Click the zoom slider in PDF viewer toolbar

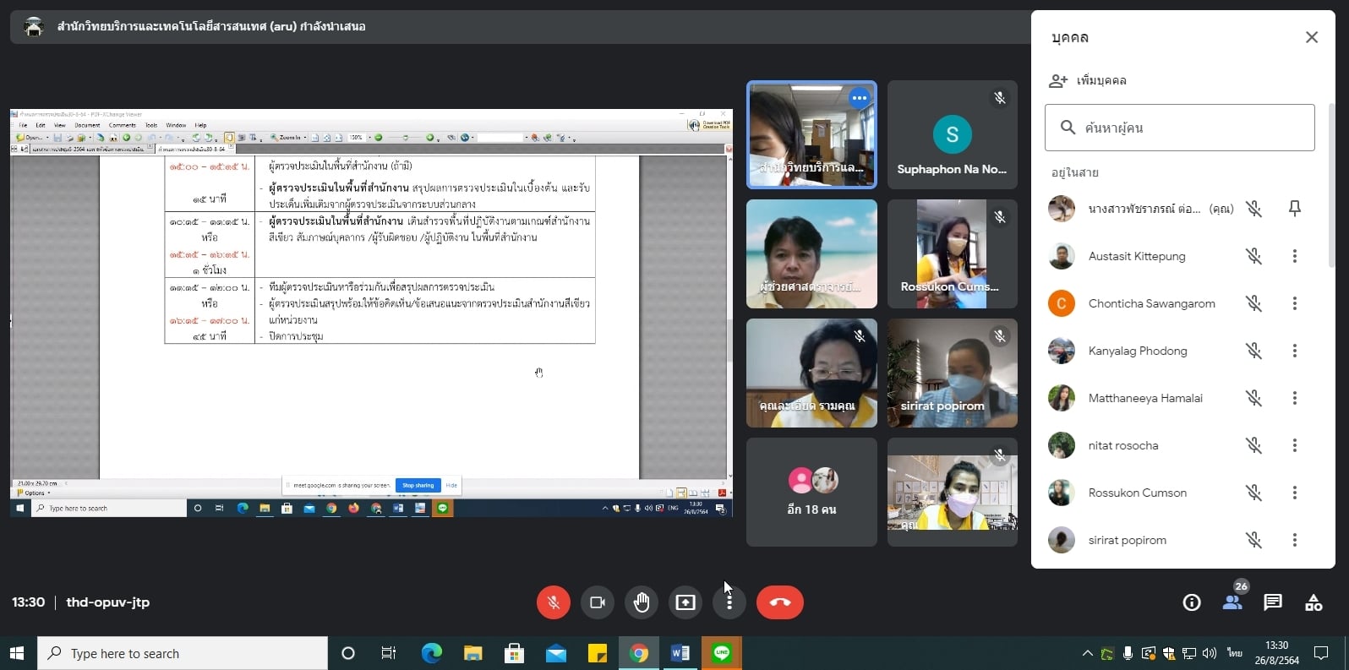click(405, 137)
